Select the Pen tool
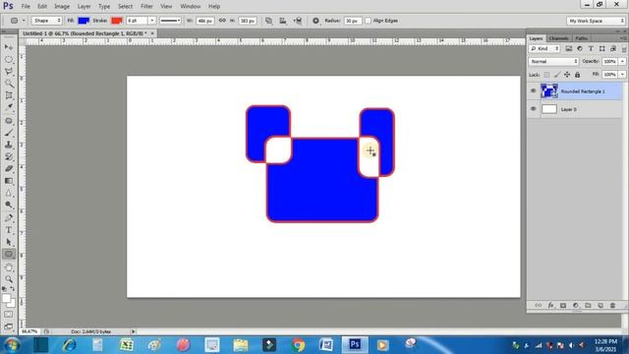The height and width of the screenshot is (354, 629). [x=9, y=218]
